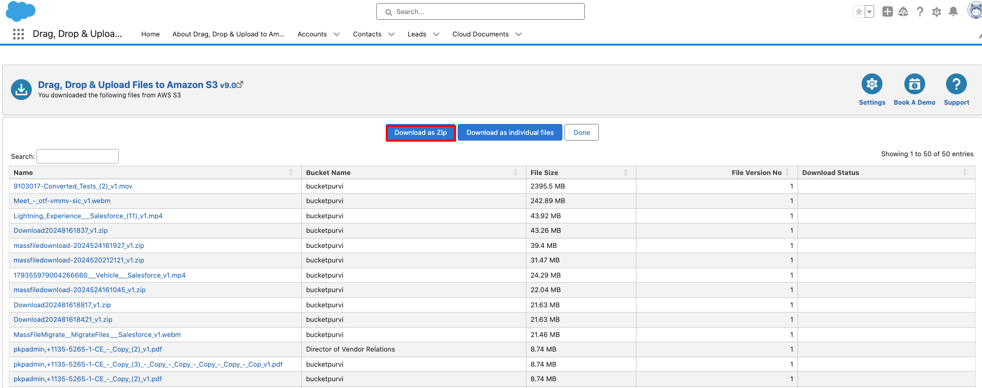Click 'Showing 1 to 50 of 50 entries' text

pyautogui.click(x=927, y=154)
